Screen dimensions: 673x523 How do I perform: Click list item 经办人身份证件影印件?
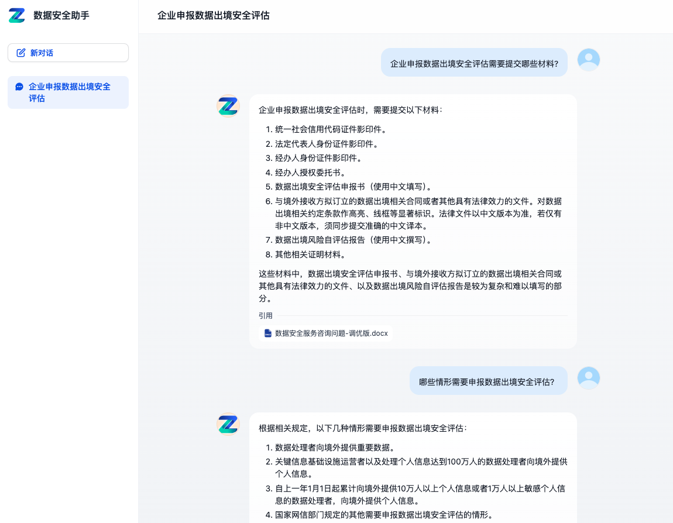[320, 159]
